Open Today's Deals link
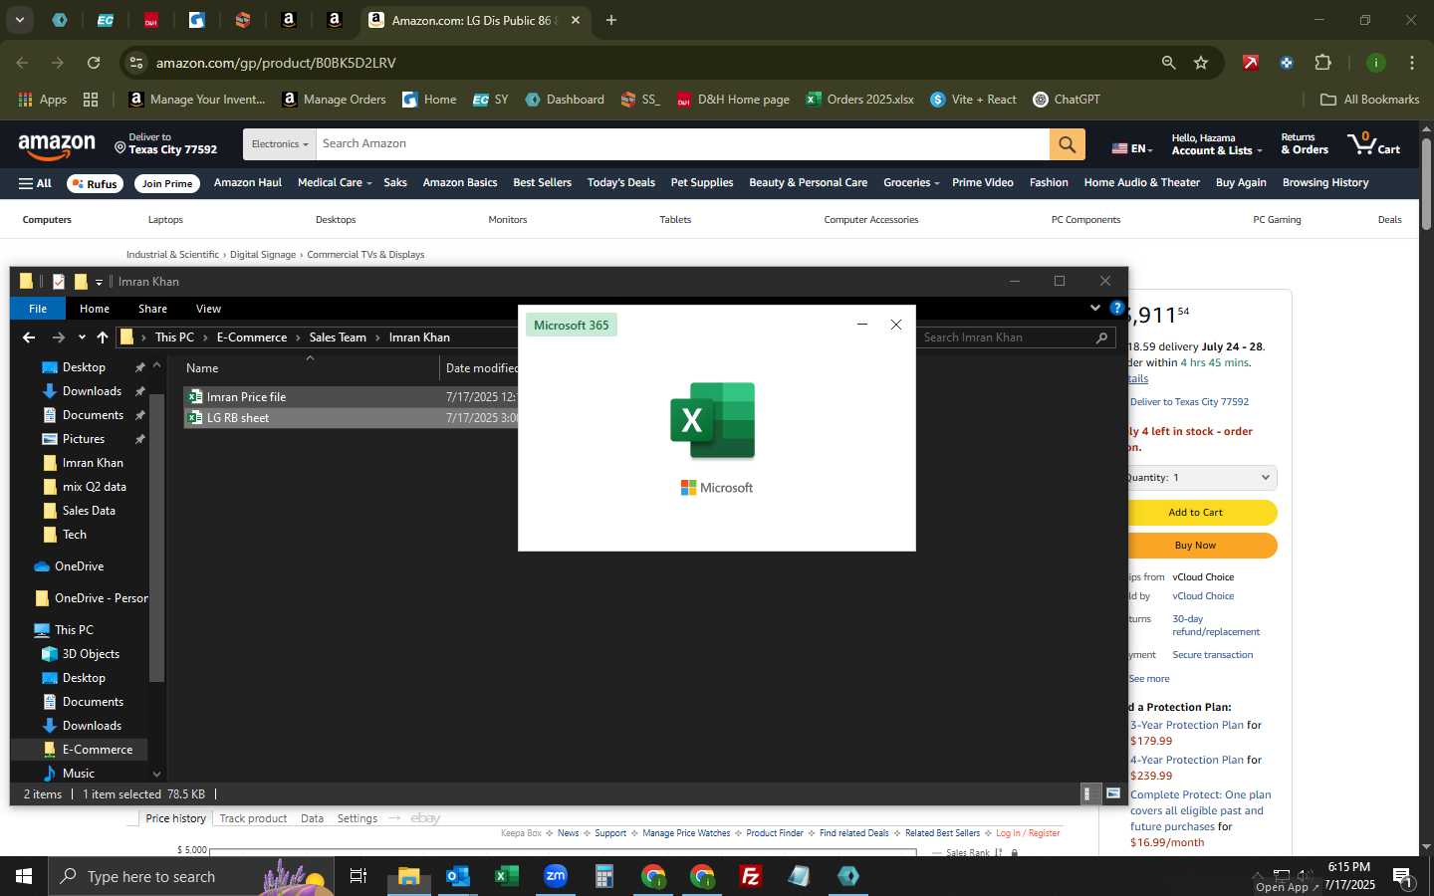Viewport: 1434px width, 896px height. point(621,183)
